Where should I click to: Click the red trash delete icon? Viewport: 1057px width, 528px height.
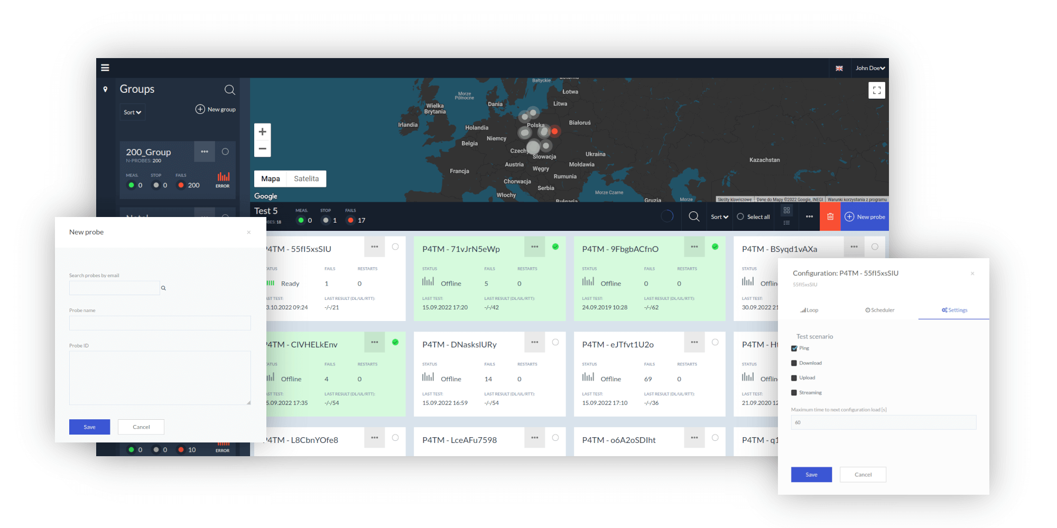pyautogui.click(x=830, y=217)
